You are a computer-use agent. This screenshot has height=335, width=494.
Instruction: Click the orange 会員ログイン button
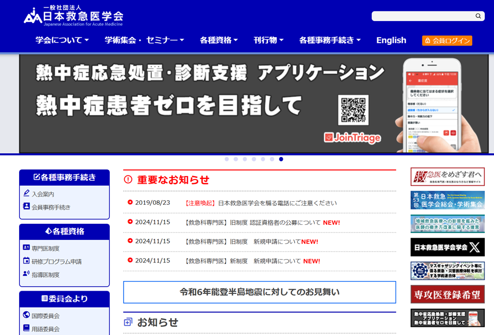click(x=447, y=41)
